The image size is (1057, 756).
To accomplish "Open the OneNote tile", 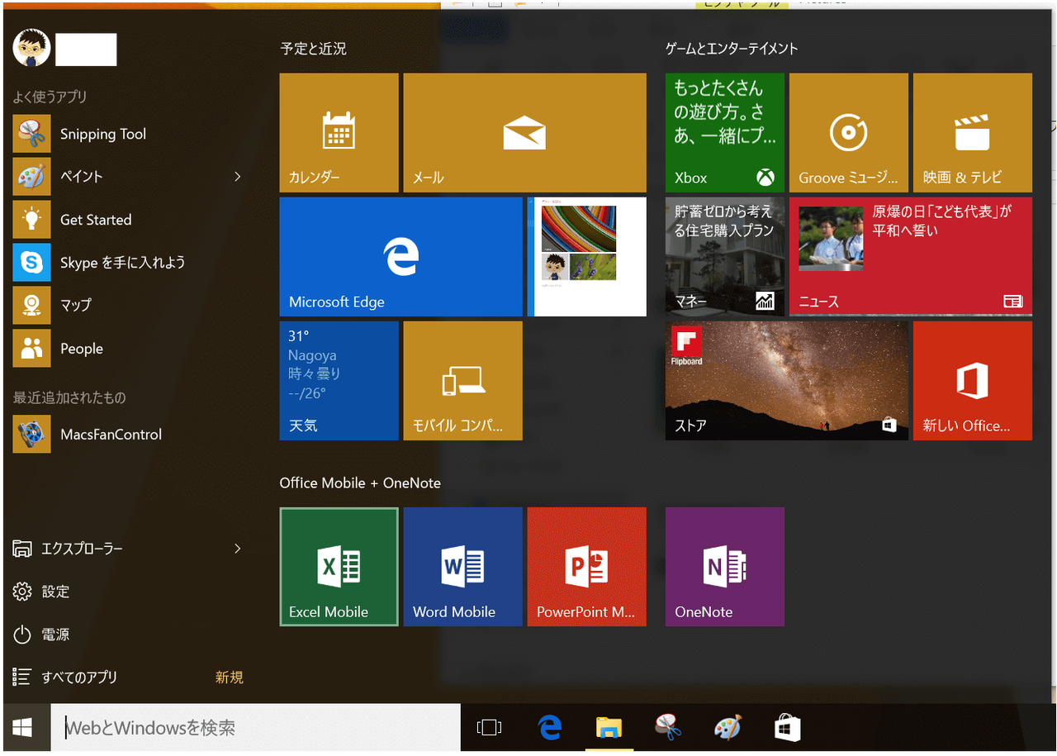I will (725, 567).
